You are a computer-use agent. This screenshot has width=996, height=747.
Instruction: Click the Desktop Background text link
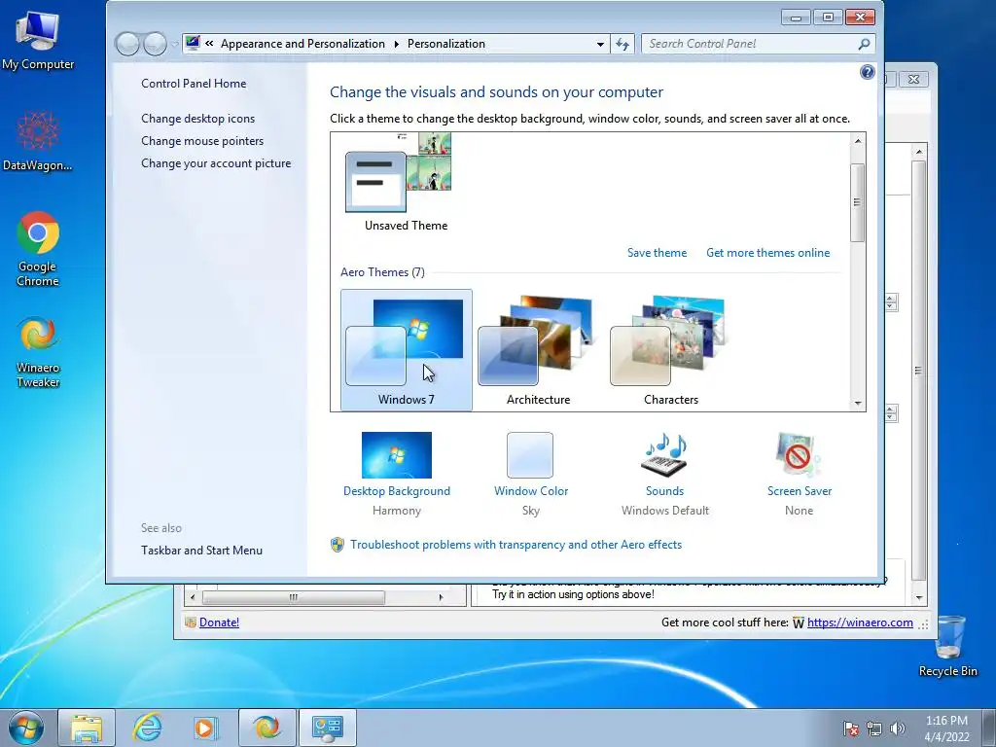click(397, 491)
